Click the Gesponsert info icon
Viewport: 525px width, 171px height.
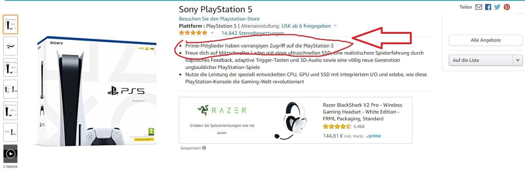coord(204,148)
